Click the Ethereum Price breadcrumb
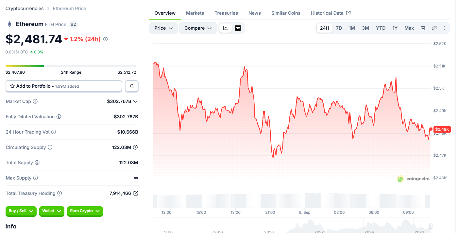Image resolution: width=458 pixels, height=233 pixels. pos(70,8)
